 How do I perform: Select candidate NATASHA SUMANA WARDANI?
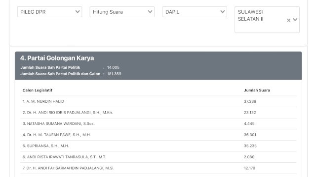click(x=58, y=123)
